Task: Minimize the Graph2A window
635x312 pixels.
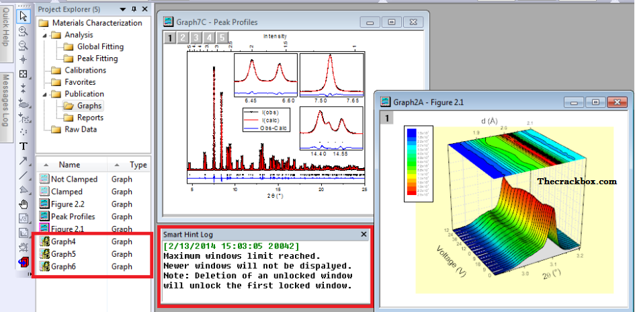Action: pos(574,102)
